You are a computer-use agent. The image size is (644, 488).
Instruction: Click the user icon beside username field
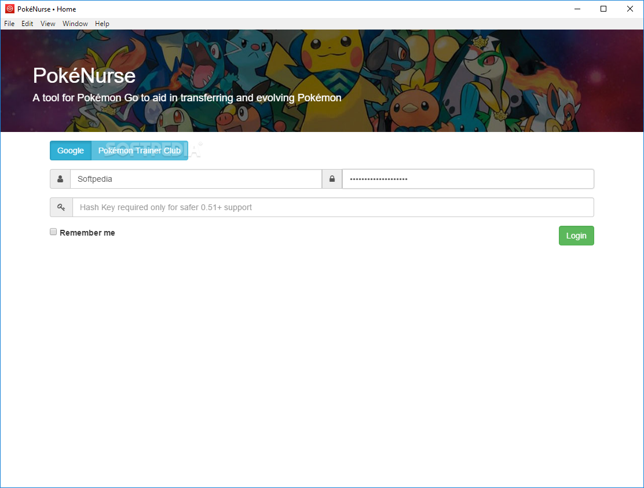60,179
